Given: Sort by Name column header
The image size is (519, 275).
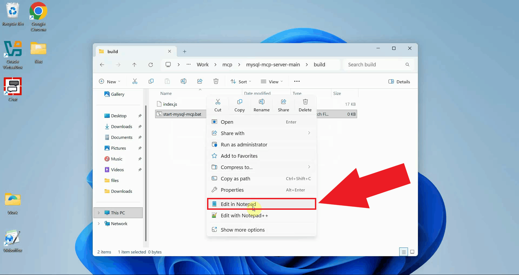Looking at the screenshot, I should (x=166, y=93).
